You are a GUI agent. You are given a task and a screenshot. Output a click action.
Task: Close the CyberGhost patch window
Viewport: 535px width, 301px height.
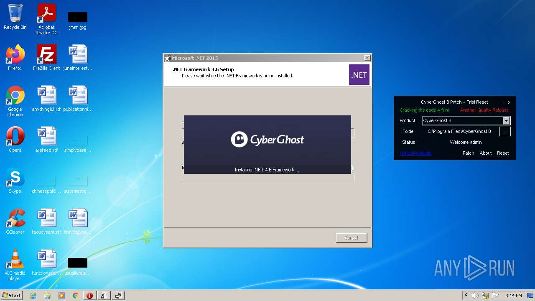(x=509, y=102)
